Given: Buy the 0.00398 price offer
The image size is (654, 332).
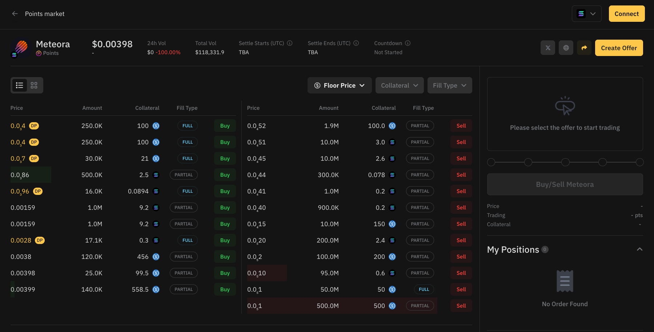Looking at the screenshot, I should pos(225,273).
